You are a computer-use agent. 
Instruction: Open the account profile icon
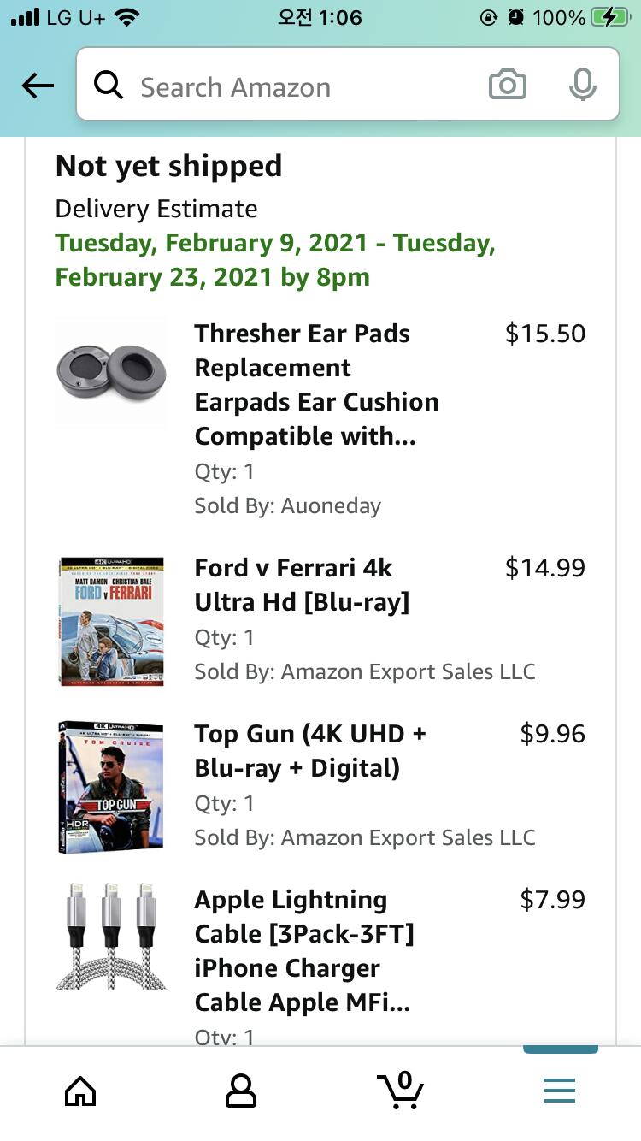coord(240,1091)
